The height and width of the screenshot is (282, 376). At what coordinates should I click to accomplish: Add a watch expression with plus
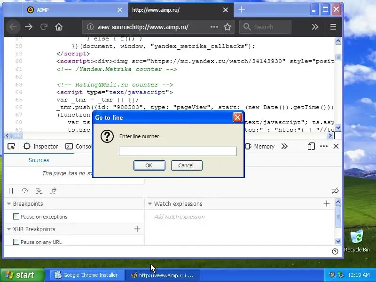tap(326, 204)
